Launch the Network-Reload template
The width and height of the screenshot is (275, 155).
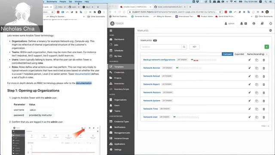click(x=249, y=76)
